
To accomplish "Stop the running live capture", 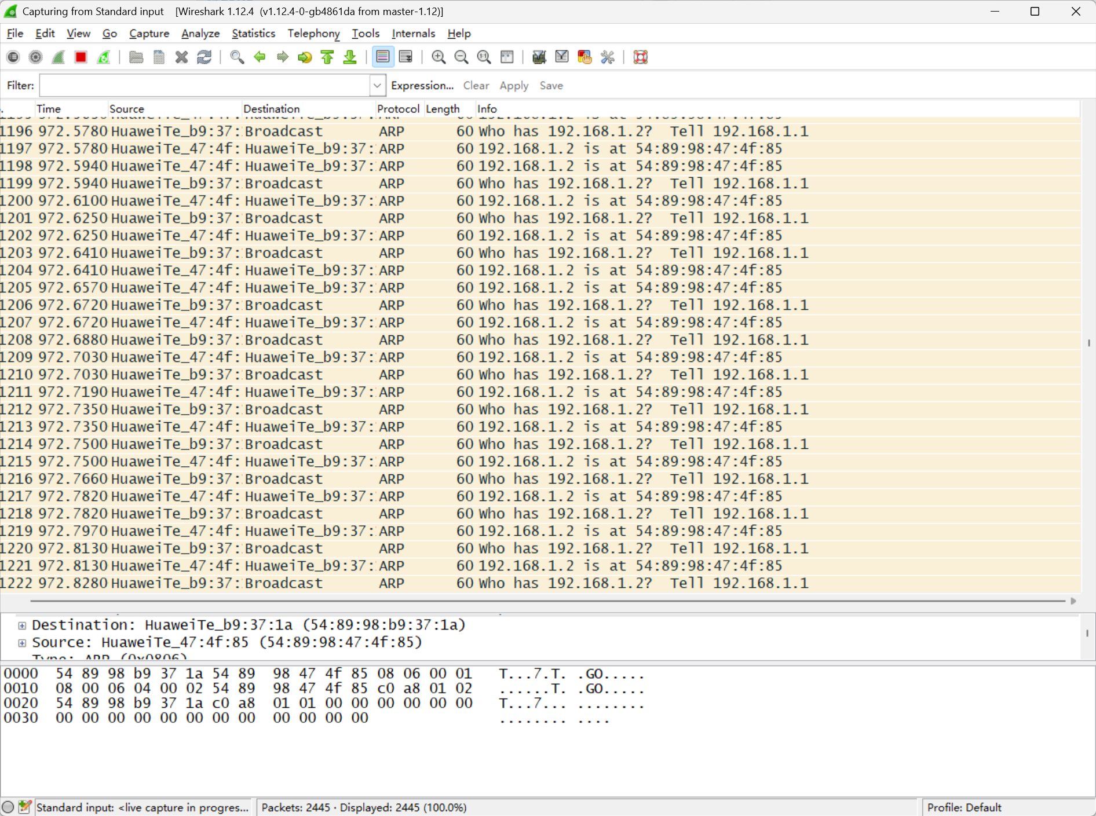I will (81, 57).
